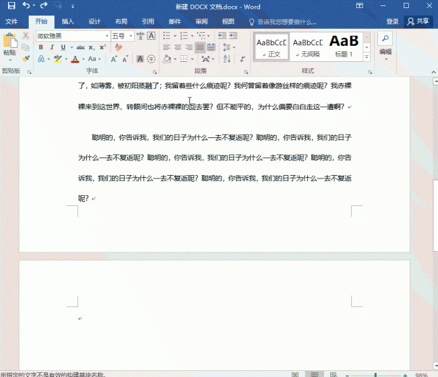Apply the Normal (正文) style

[x=272, y=47]
